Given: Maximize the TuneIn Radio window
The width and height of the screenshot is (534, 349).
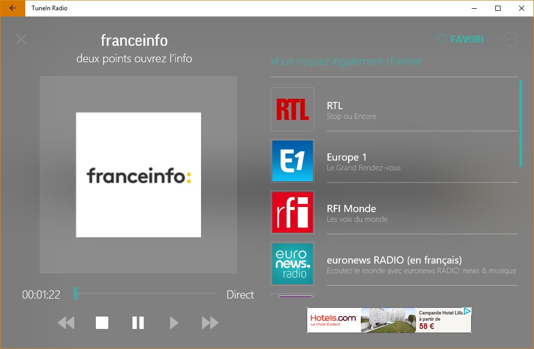Looking at the screenshot, I should [x=498, y=8].
